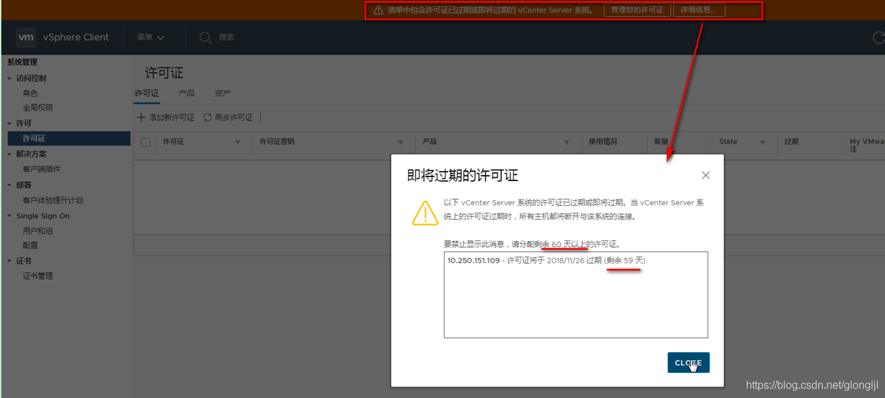Click the warning triangle in the top banner
The image size is (885, 398).
click(378, 10)
